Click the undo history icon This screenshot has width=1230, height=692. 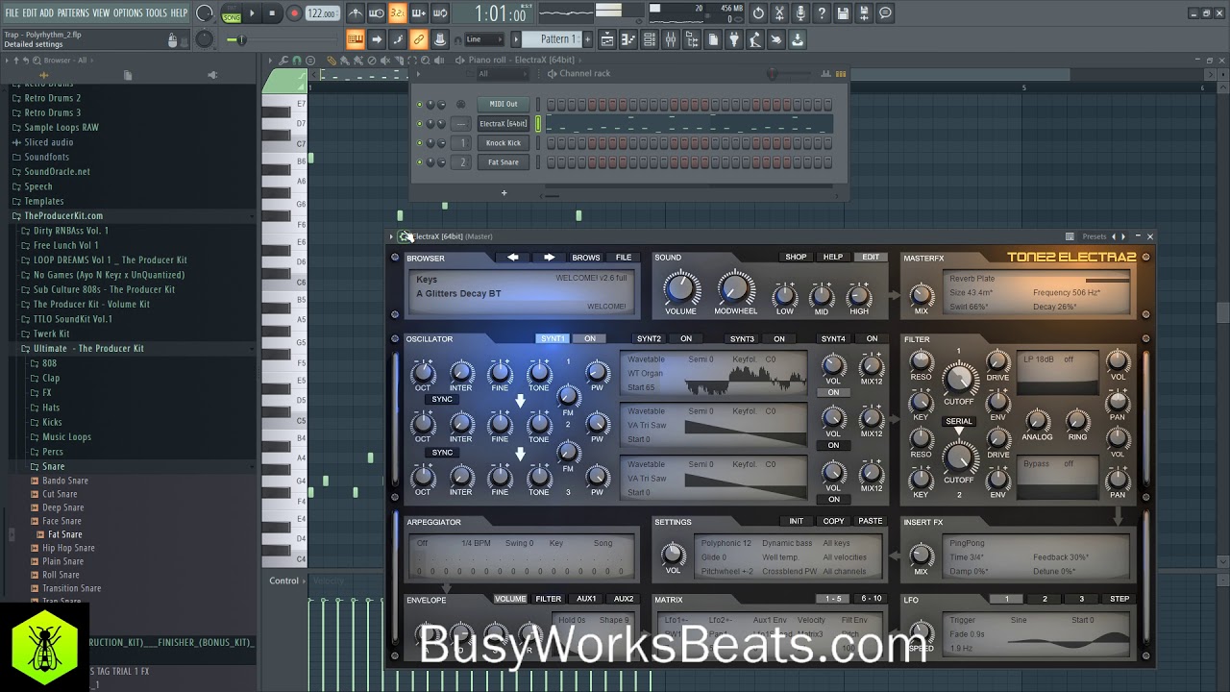pyautogui.click(x=758, y=13)
